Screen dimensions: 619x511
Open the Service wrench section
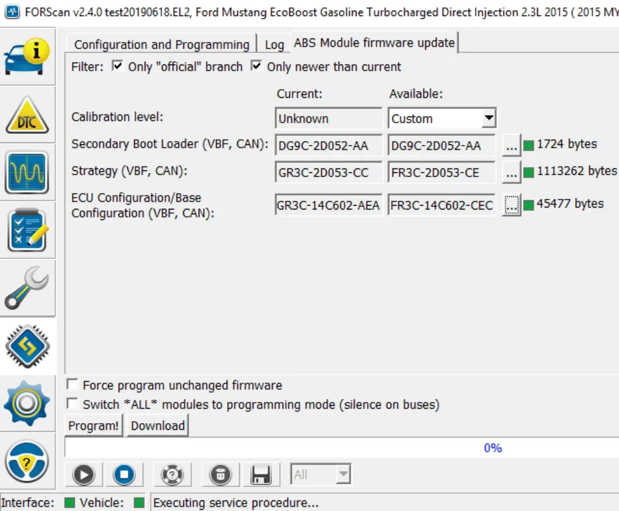click(27, 288)
